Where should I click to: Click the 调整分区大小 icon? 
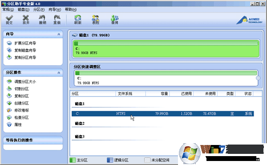(x=9, y=81)
